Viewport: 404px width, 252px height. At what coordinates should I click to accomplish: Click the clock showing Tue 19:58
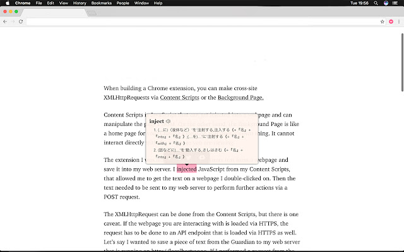coord(359,3)
